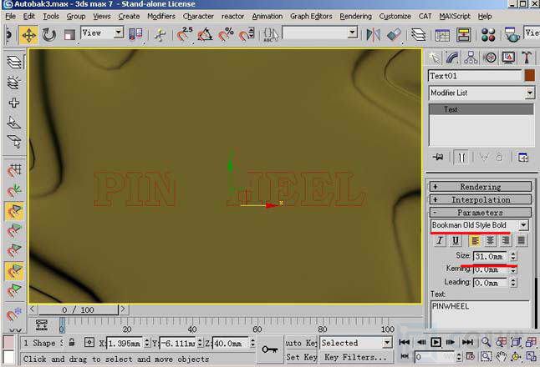Toggle the Selection Lock padlock
The height and width of the screenshot is (367, 540).
(x=72, y=343)
